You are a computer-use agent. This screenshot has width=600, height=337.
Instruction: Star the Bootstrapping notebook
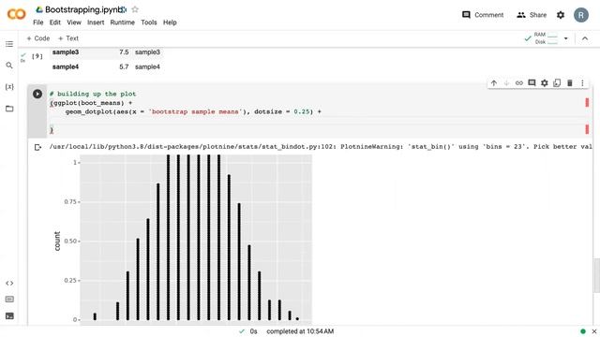[x=135, y=9]
